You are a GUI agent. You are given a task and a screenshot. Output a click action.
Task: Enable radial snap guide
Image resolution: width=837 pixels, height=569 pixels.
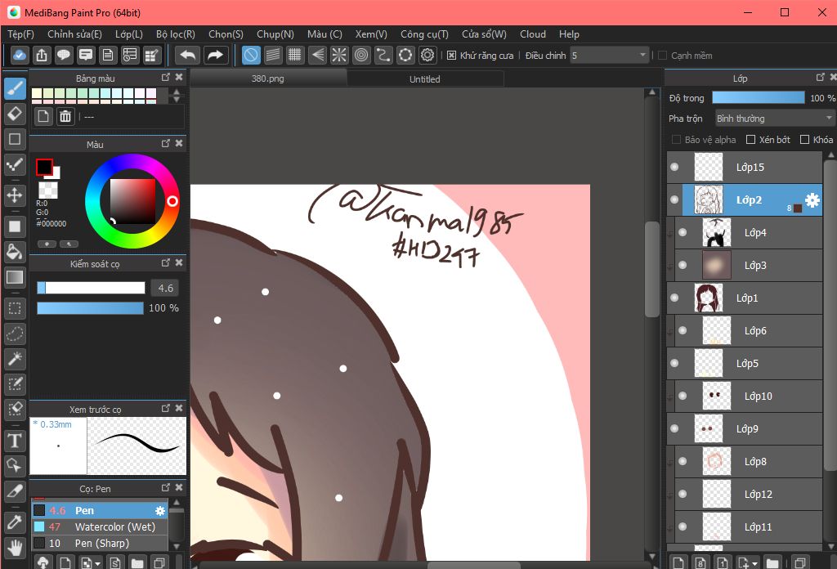tap(339, 55)
